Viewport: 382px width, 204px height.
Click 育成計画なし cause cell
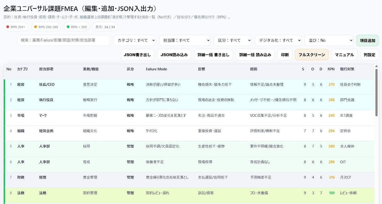click(x=260, y=162)
